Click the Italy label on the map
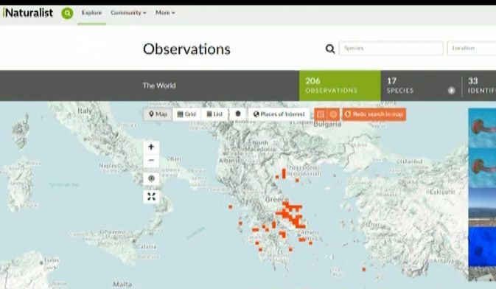Image resolution: width=496 pixels, height=289 pixels. 85,111
